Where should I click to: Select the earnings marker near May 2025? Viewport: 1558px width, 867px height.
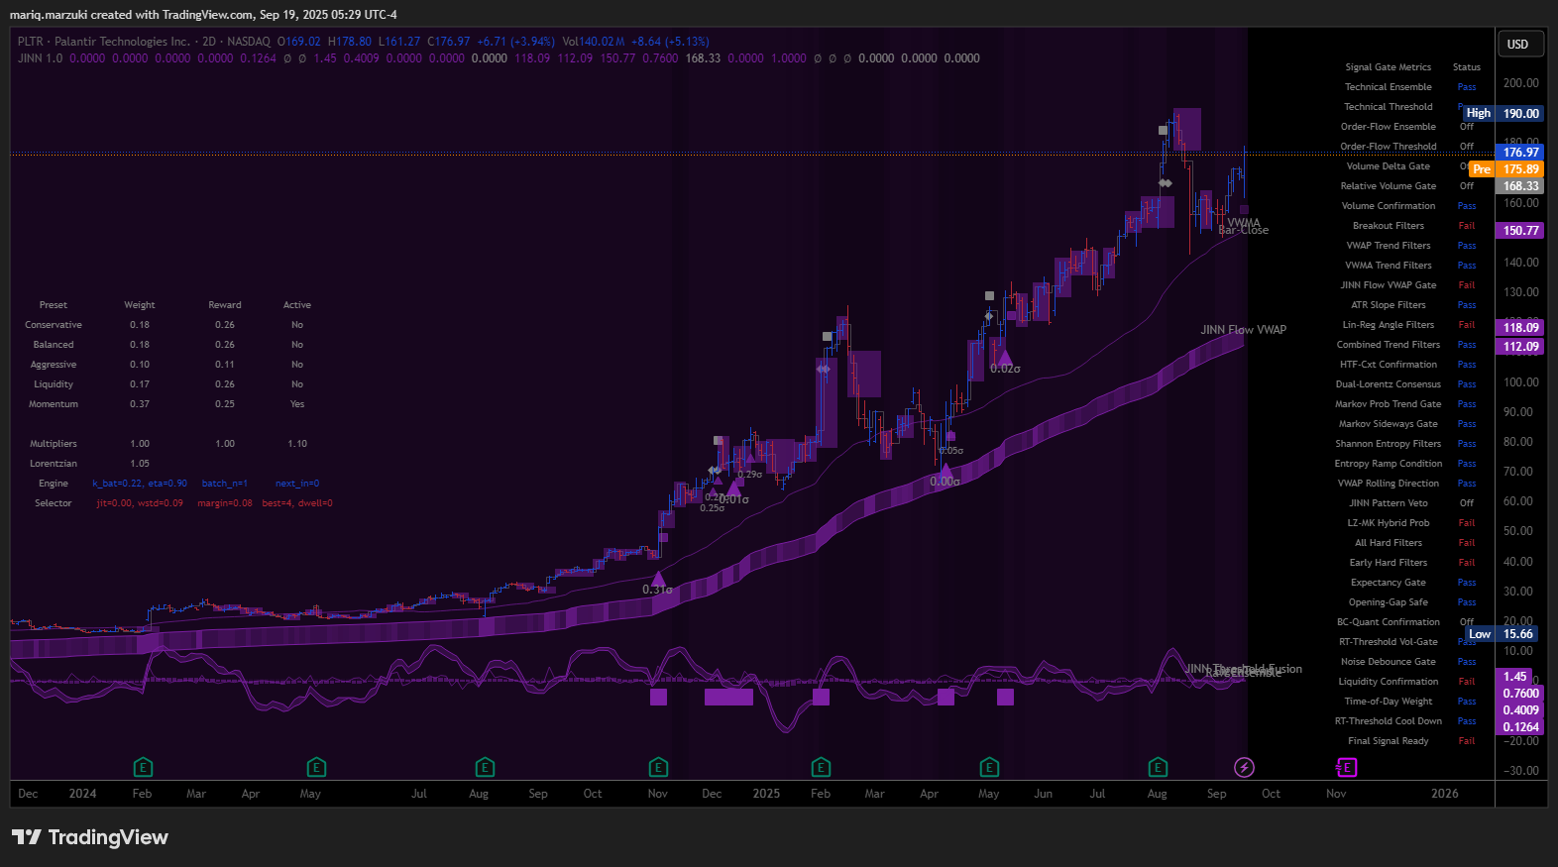989,767
